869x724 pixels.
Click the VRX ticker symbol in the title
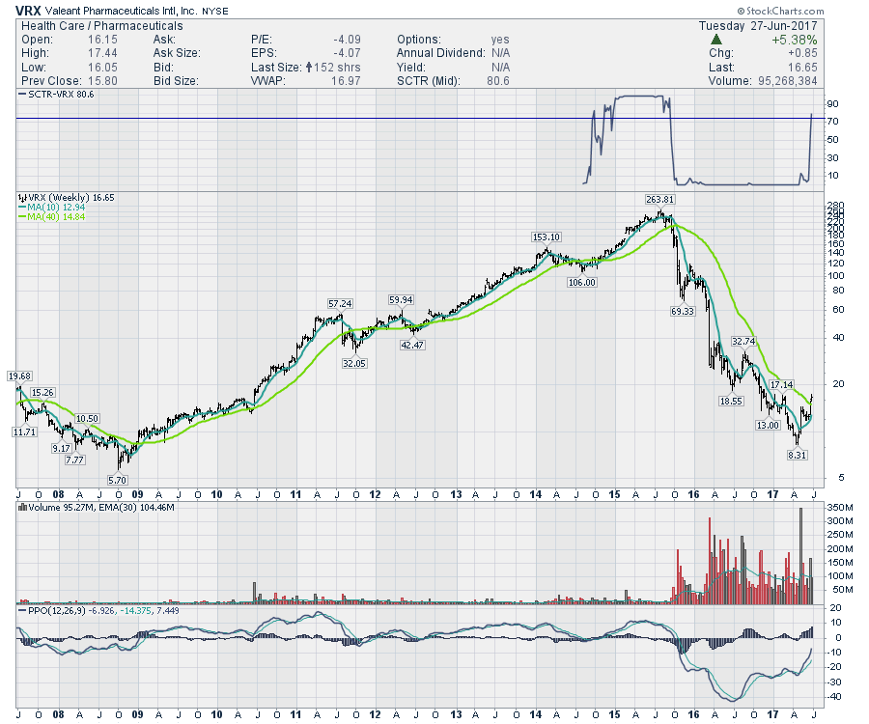pyautogui.click(x=28, y=11)
